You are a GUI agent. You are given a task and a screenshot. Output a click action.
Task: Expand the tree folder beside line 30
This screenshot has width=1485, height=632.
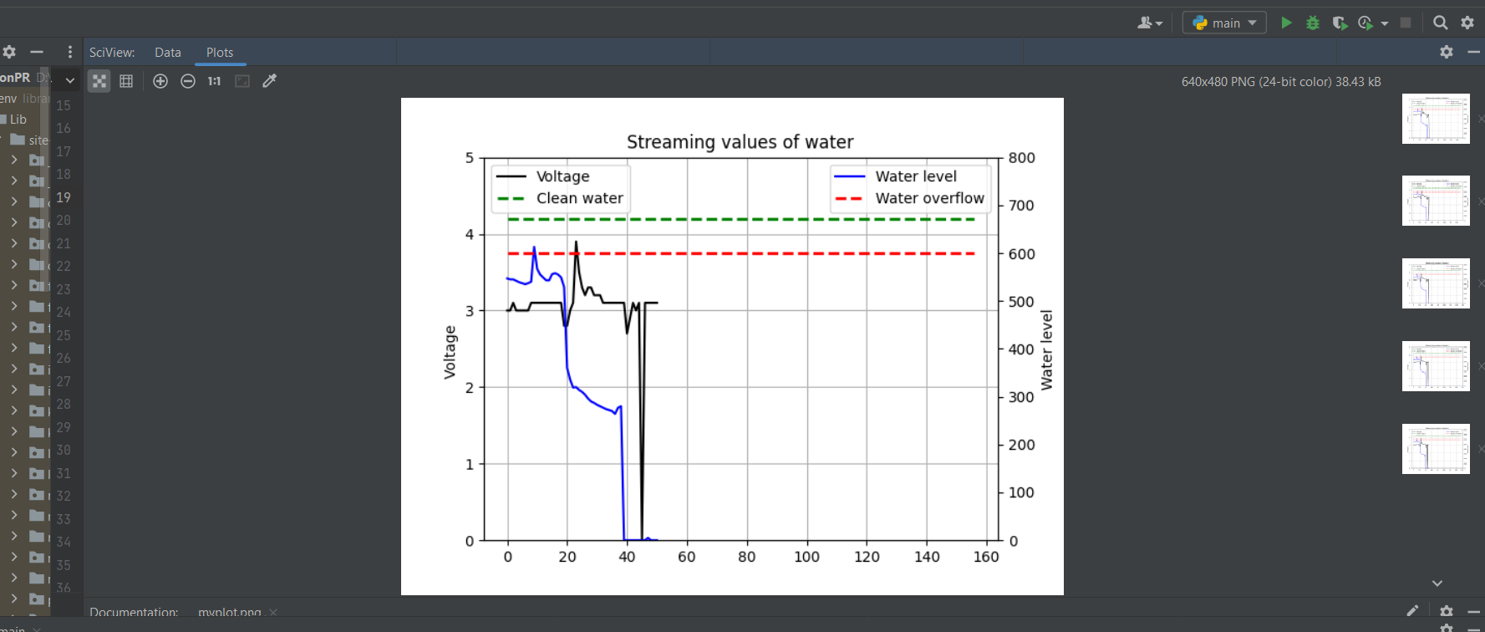14,451
